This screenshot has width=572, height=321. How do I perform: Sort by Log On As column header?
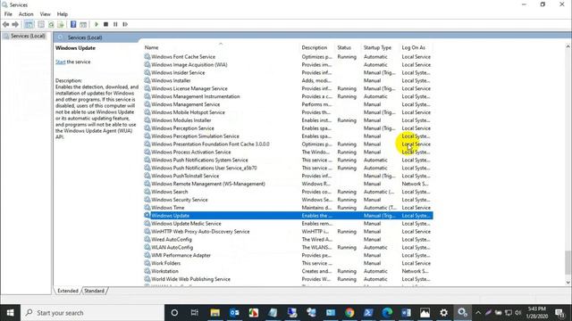pyautogui.click(x=416, y=47)
